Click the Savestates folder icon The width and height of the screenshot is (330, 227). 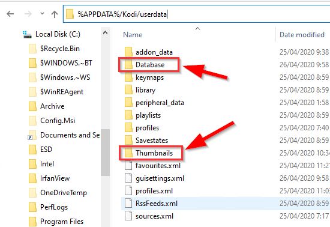click(128, 141)
